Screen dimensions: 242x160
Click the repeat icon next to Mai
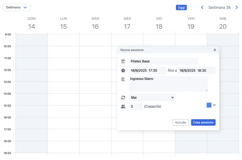[x=123, y=98]
